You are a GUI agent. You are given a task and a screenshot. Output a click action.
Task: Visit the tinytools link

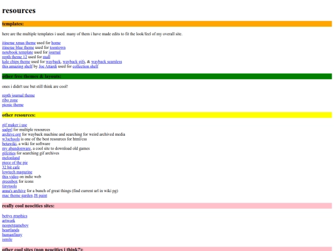pos(9,186)
